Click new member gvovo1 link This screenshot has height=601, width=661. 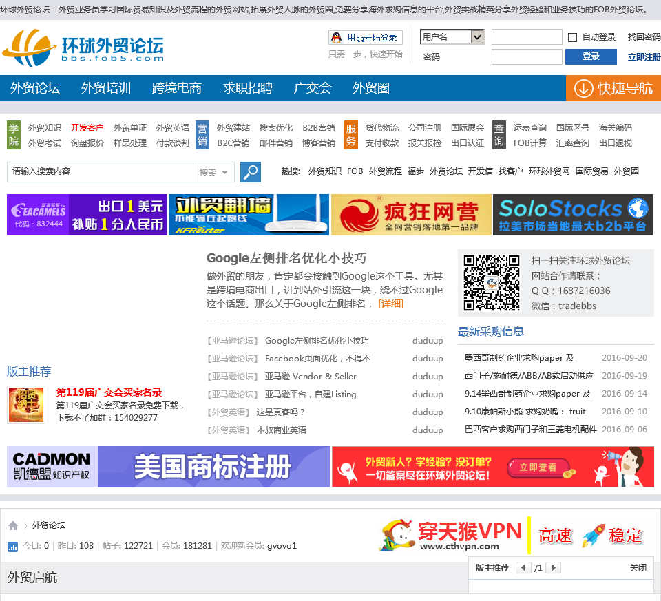(x=282, y=546)
